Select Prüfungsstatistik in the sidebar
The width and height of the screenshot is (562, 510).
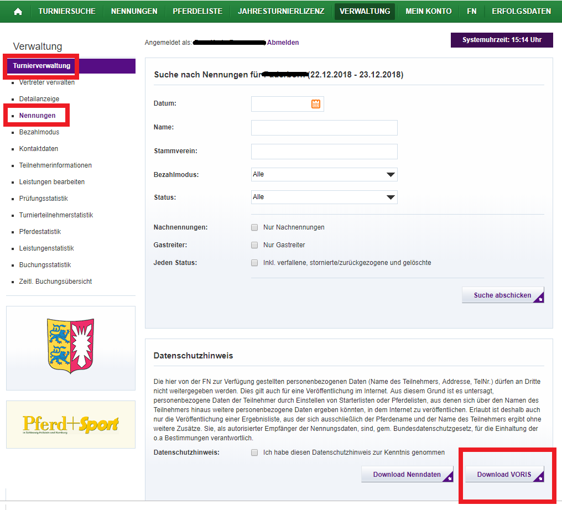(44, 199)
